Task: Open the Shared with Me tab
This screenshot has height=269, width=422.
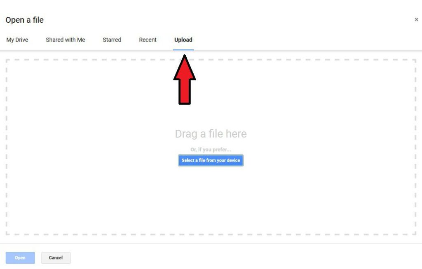Action: click(x=65, y=40)
